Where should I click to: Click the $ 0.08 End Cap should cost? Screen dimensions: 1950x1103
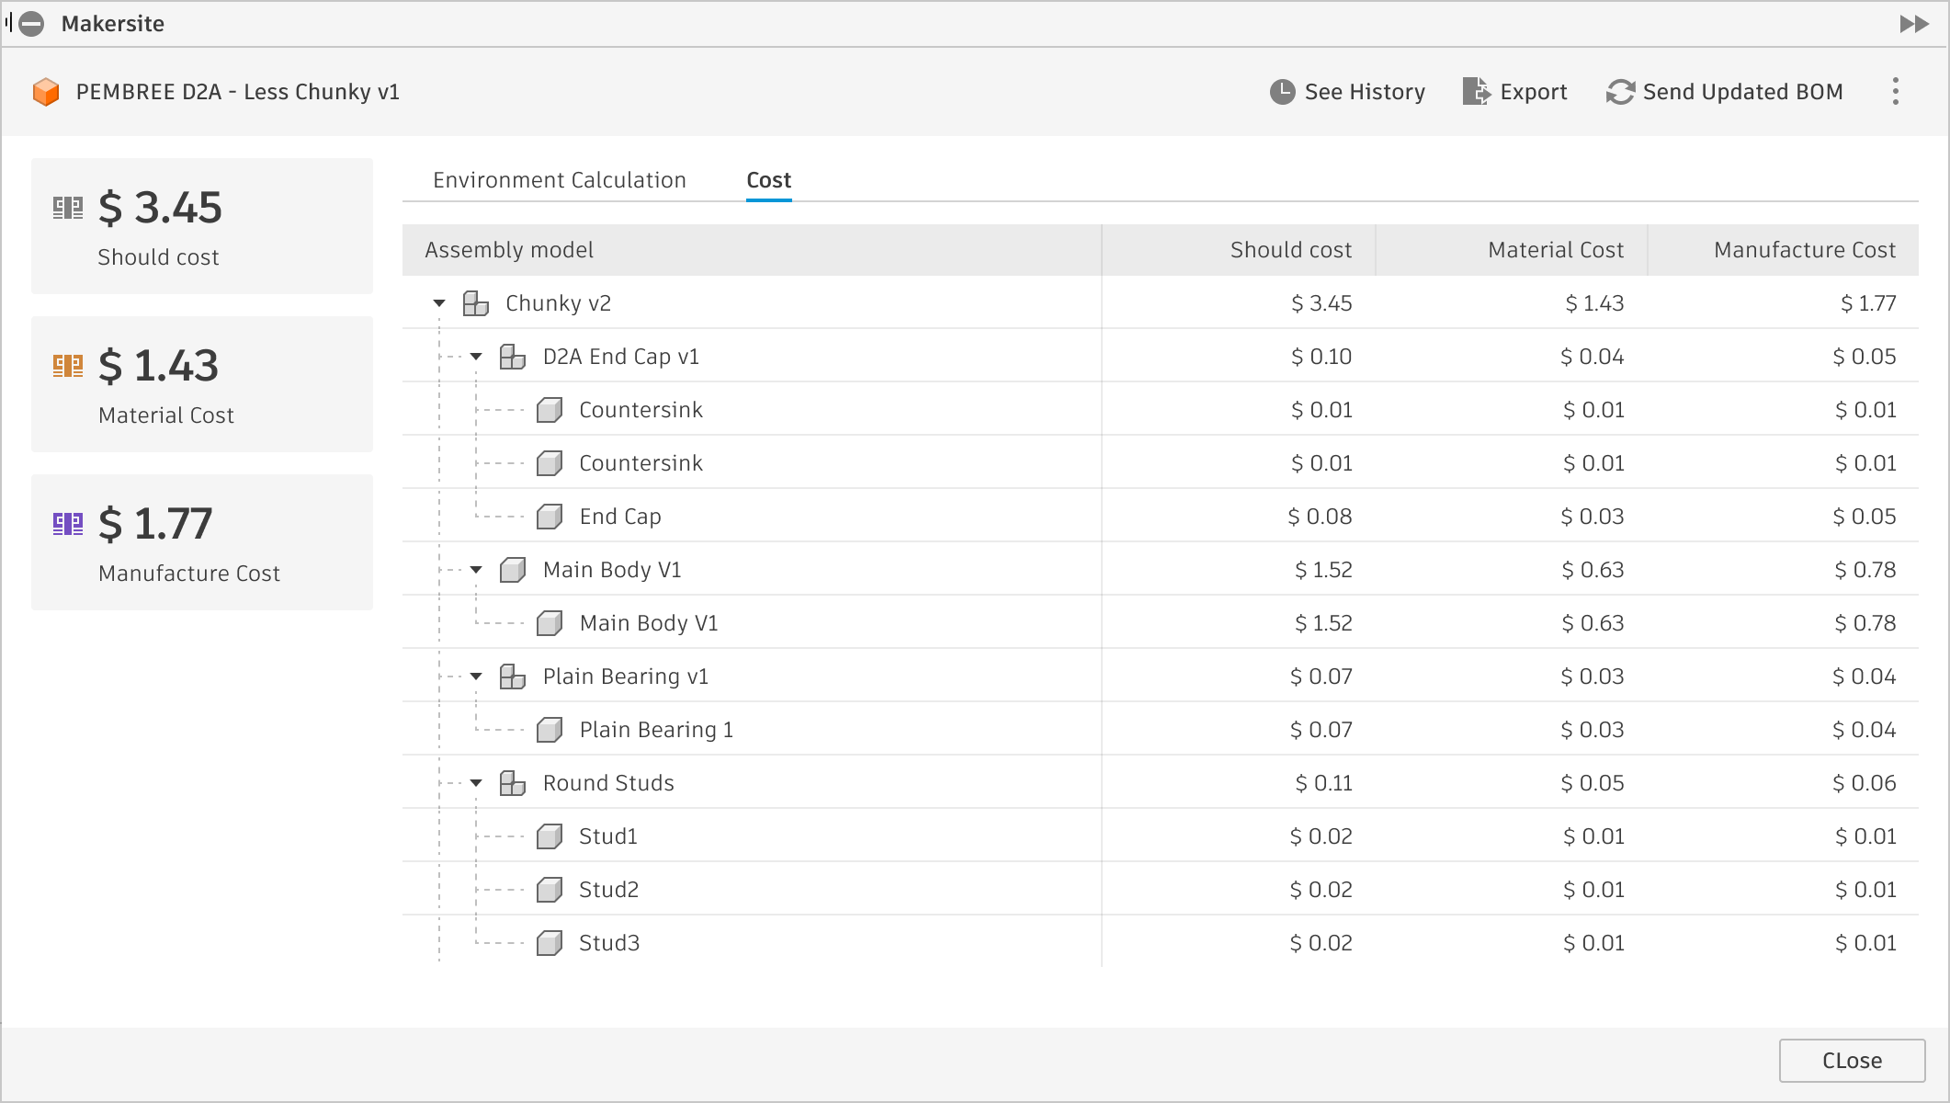coord(1320,517)
